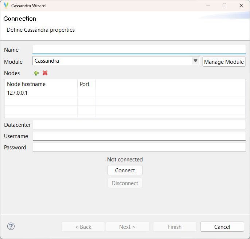
Task: Select the Username input field
Action: pos(139,136)
